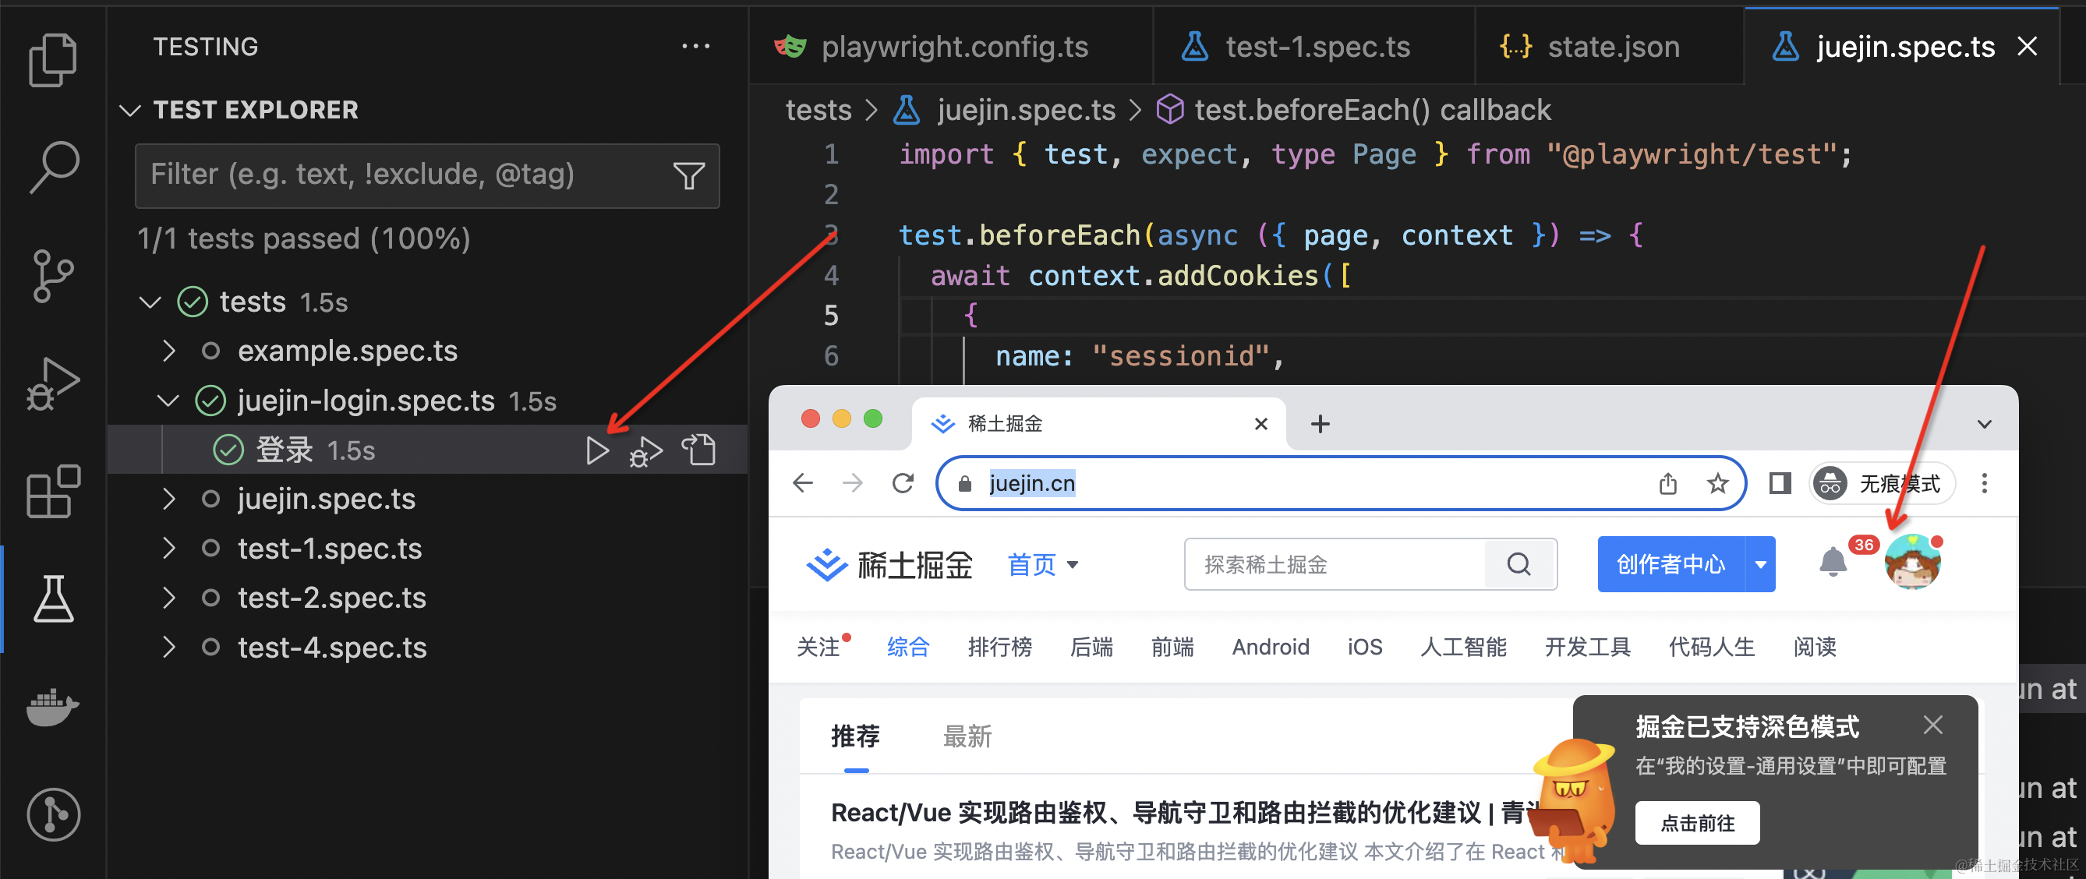
Task: Open Testing panel more actions menu
Action: [695, 46]
